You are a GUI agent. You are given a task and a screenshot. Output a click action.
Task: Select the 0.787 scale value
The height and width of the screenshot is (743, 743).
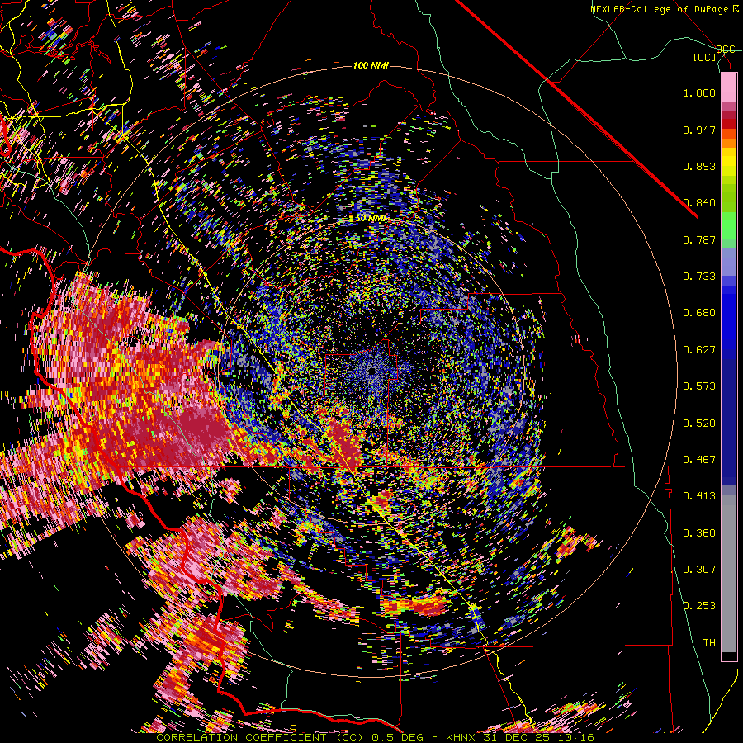pyautogui.click(x=699, y=239)
